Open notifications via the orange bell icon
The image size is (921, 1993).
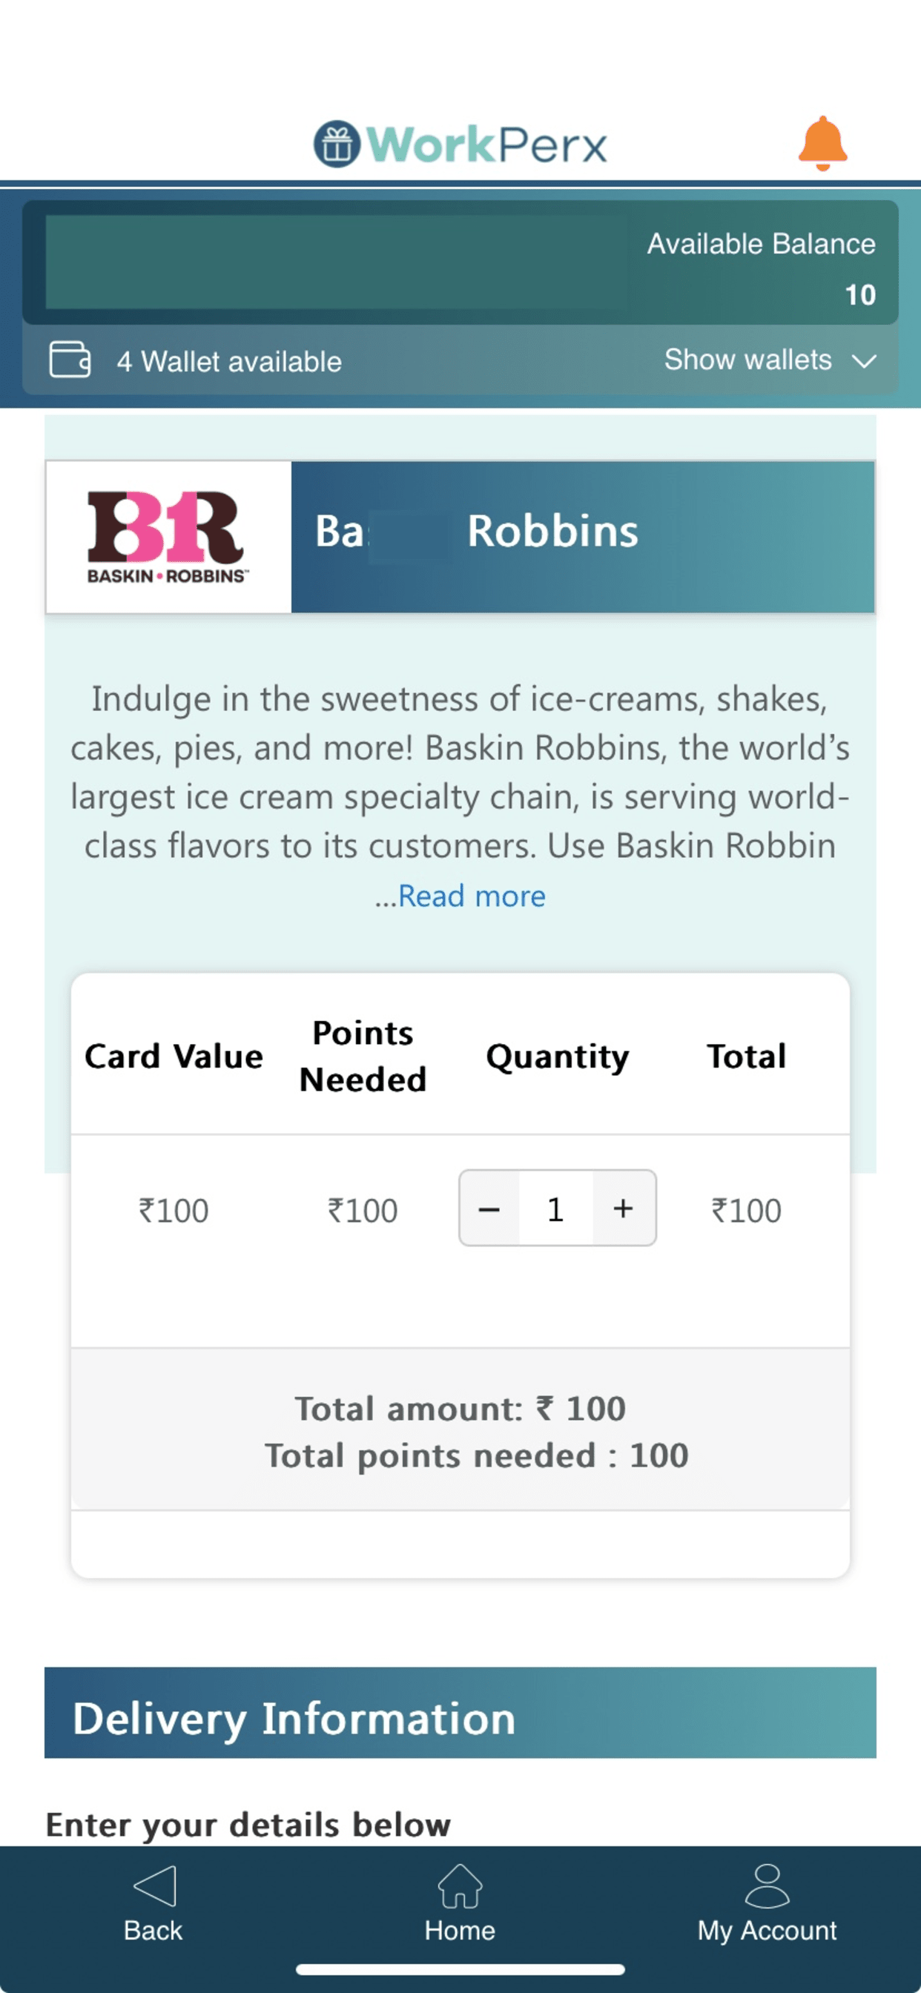click(822, 143)
